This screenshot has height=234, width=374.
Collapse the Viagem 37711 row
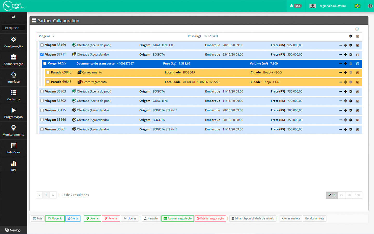coord(358,55)
